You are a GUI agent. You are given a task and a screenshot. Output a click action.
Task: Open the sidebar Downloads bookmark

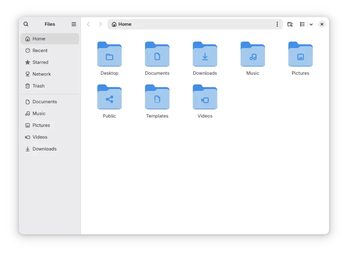(x=44, y=149)
